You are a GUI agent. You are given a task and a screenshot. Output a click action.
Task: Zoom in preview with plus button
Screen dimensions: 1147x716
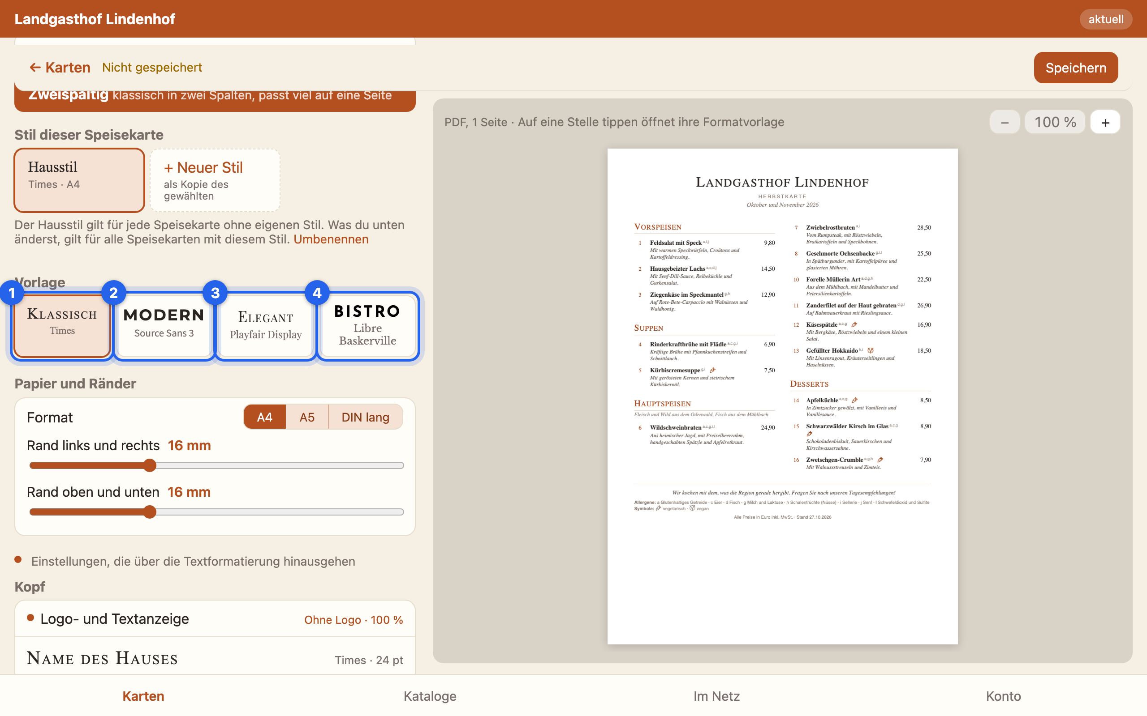(x=1105, y=122)
